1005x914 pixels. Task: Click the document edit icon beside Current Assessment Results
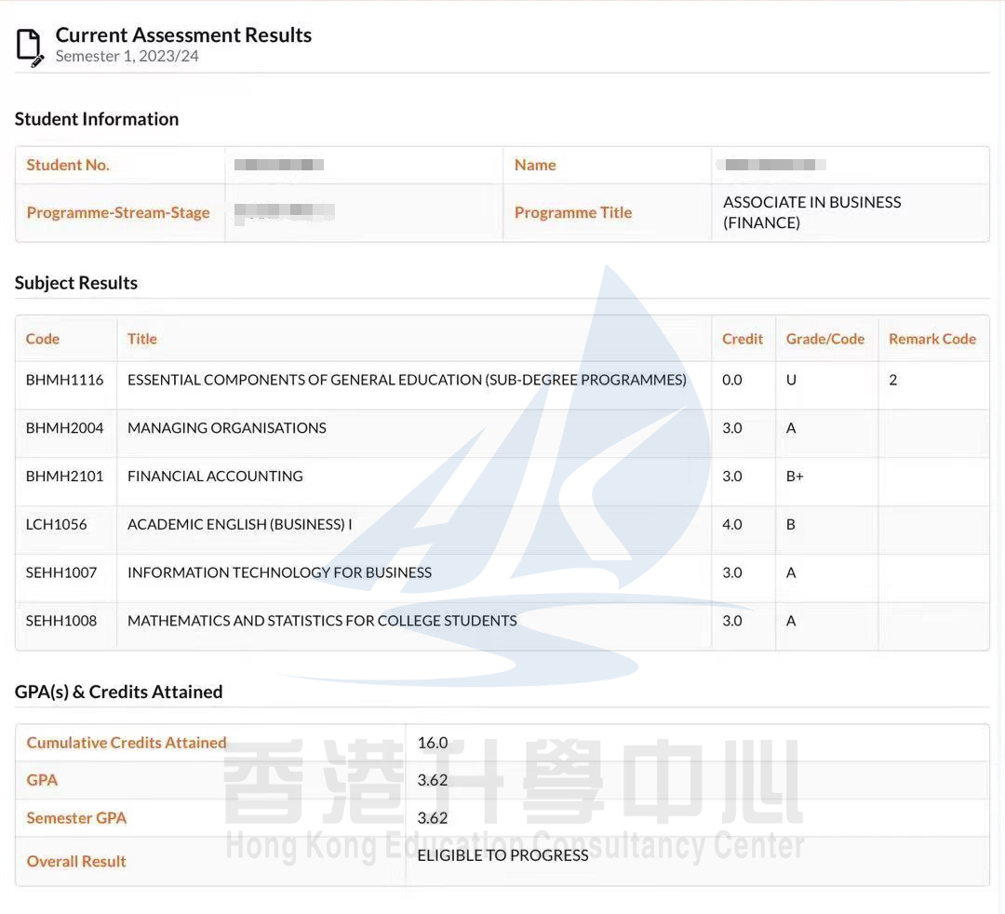(x=30, y=47)
